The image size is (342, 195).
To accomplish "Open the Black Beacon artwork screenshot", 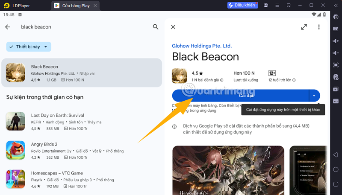I will [228, 170].
